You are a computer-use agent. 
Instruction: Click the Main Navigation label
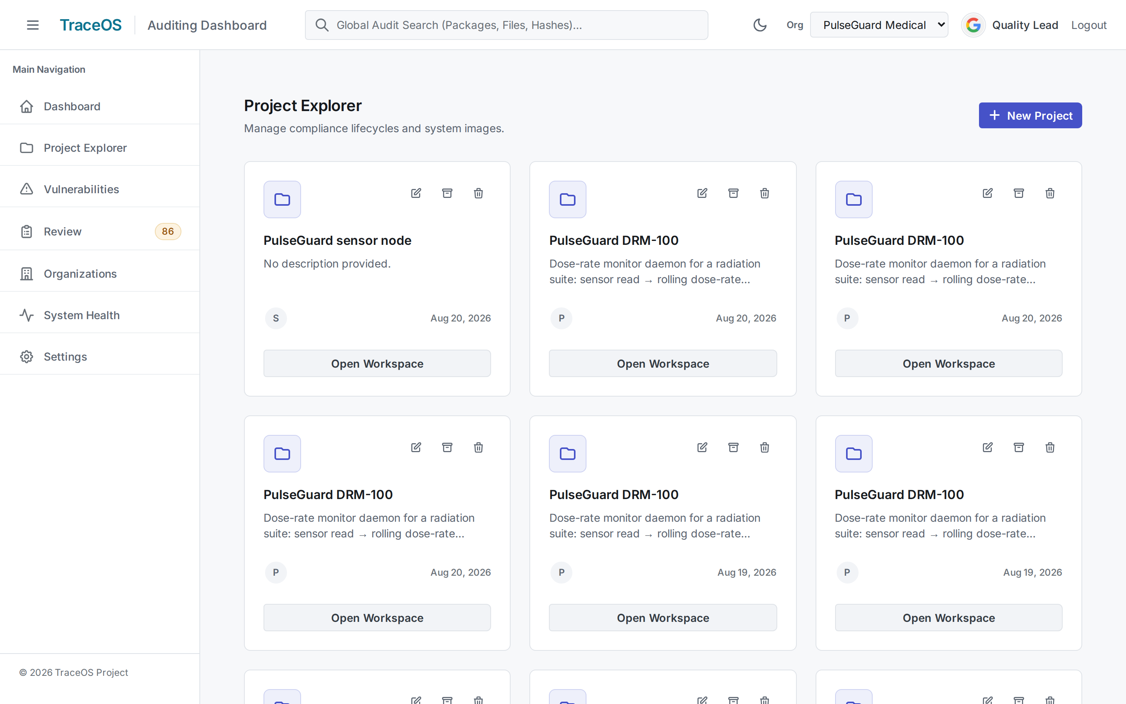[x=49, y=69]
